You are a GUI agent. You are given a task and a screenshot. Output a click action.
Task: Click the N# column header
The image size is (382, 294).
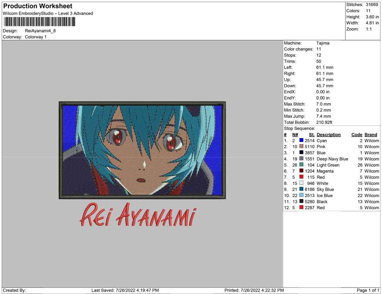(295, 135)
